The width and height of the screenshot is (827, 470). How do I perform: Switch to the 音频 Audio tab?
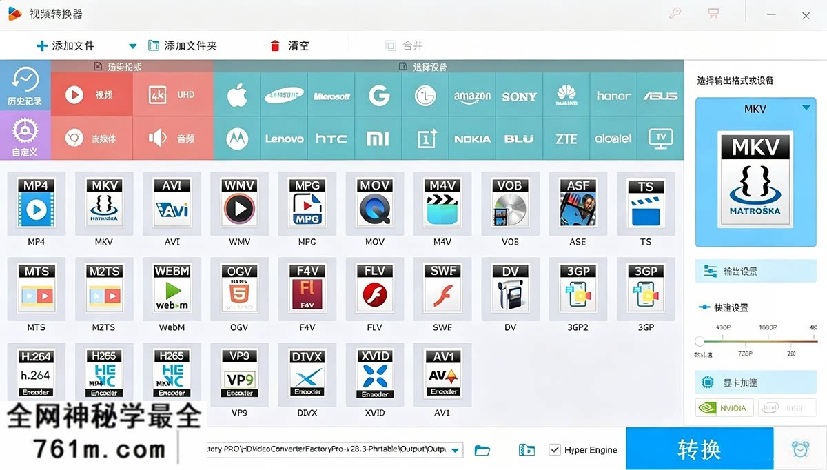pyautogui.click(x=172, y=139)
